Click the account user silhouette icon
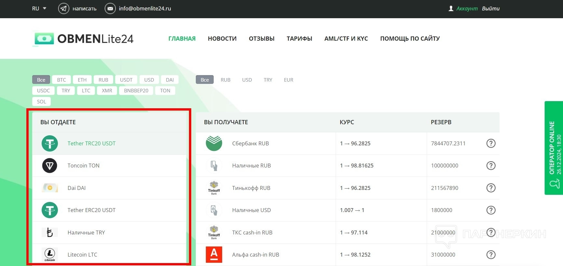 (451, 8)
